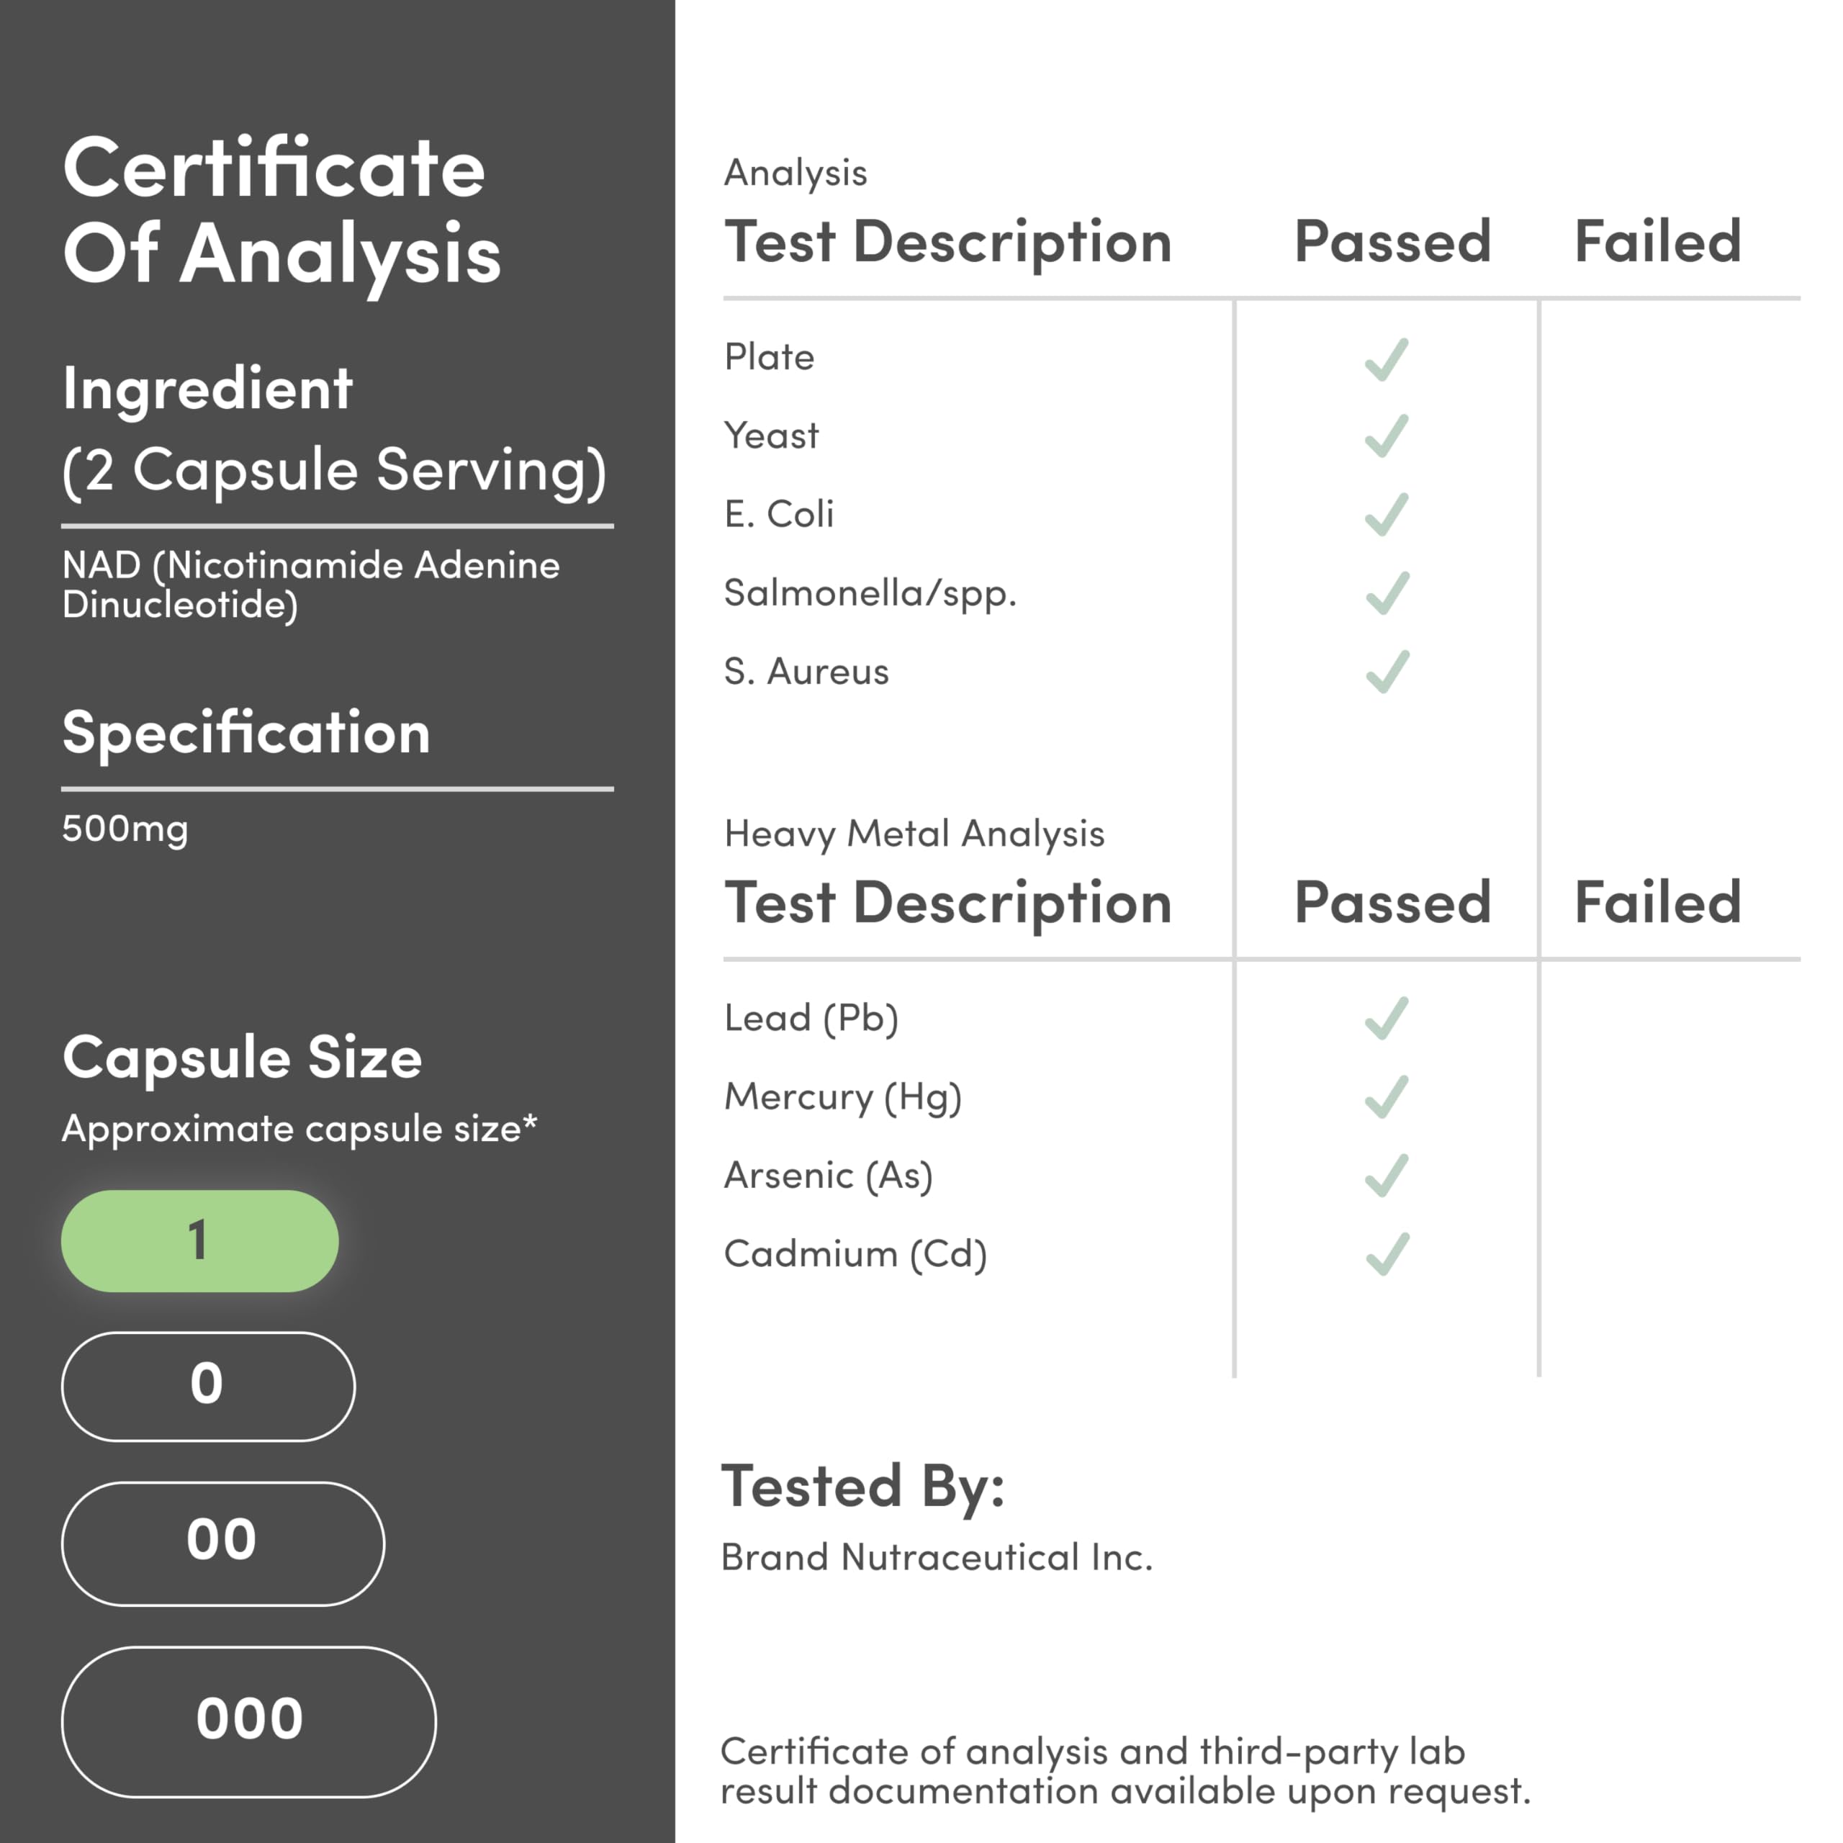
Task: Click the Tested By heading
Action: tap(862, 1486)
